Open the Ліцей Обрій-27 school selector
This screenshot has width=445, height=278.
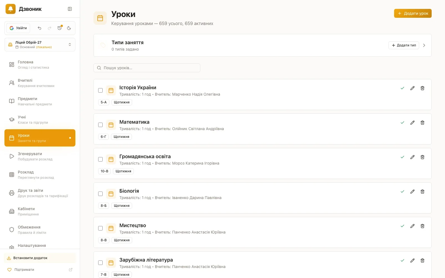tap(40, 45)
